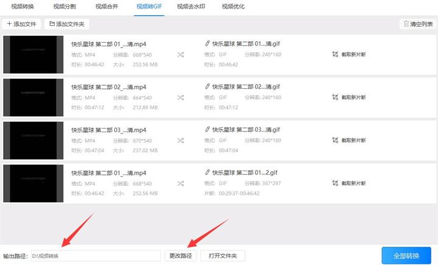Click the pencil rename icon for 快乐星球 第二部 01...2.gif
Image resolution: width=438 pixels, height=265 pixels.
click(207, 172)
